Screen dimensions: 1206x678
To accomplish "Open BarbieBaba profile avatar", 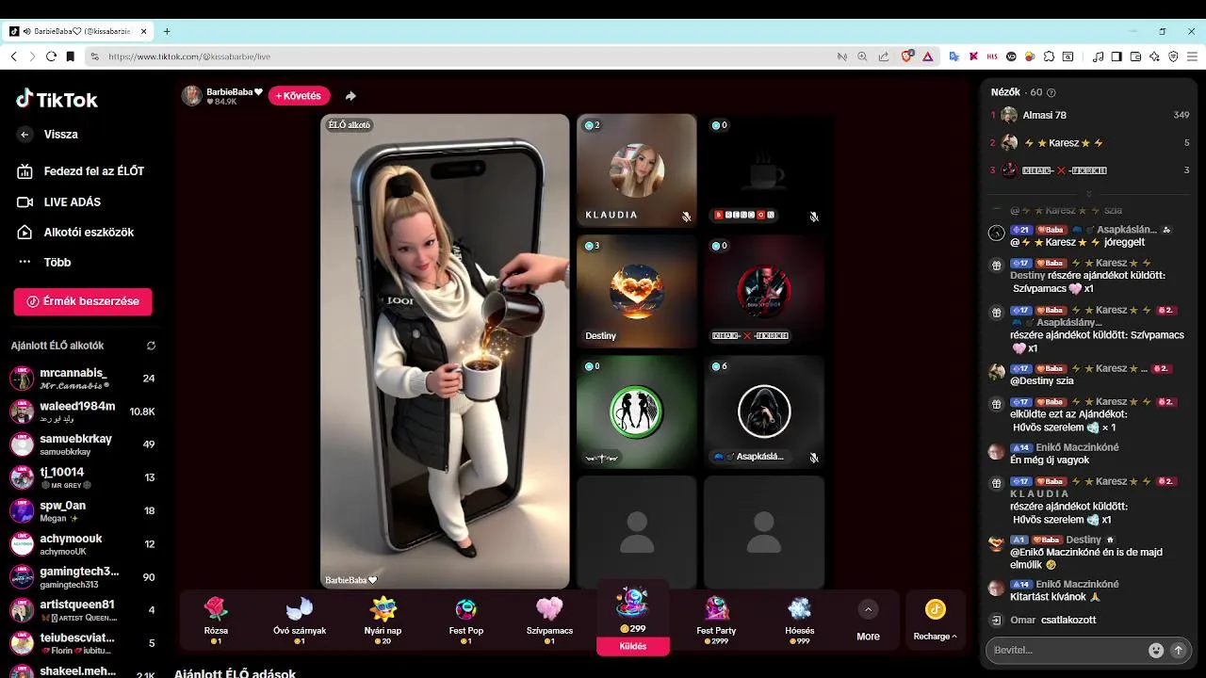I will [x=192, y=96].
